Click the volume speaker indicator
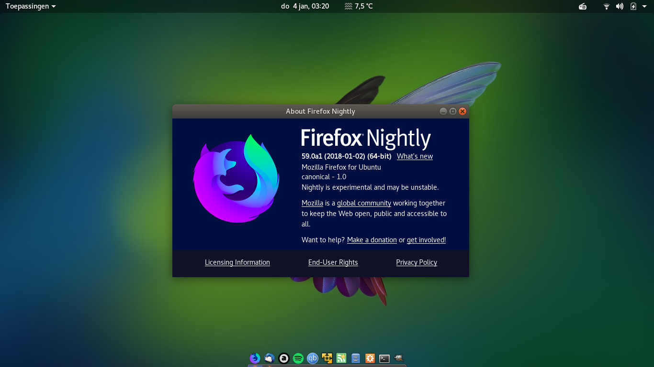The width and height of the screenshot is (654, 367). pyautogui.click(x=620, y=6)
